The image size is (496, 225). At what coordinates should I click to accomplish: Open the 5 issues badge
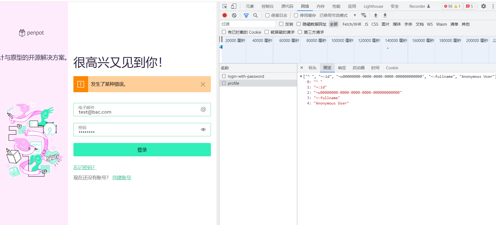point(469,6)
